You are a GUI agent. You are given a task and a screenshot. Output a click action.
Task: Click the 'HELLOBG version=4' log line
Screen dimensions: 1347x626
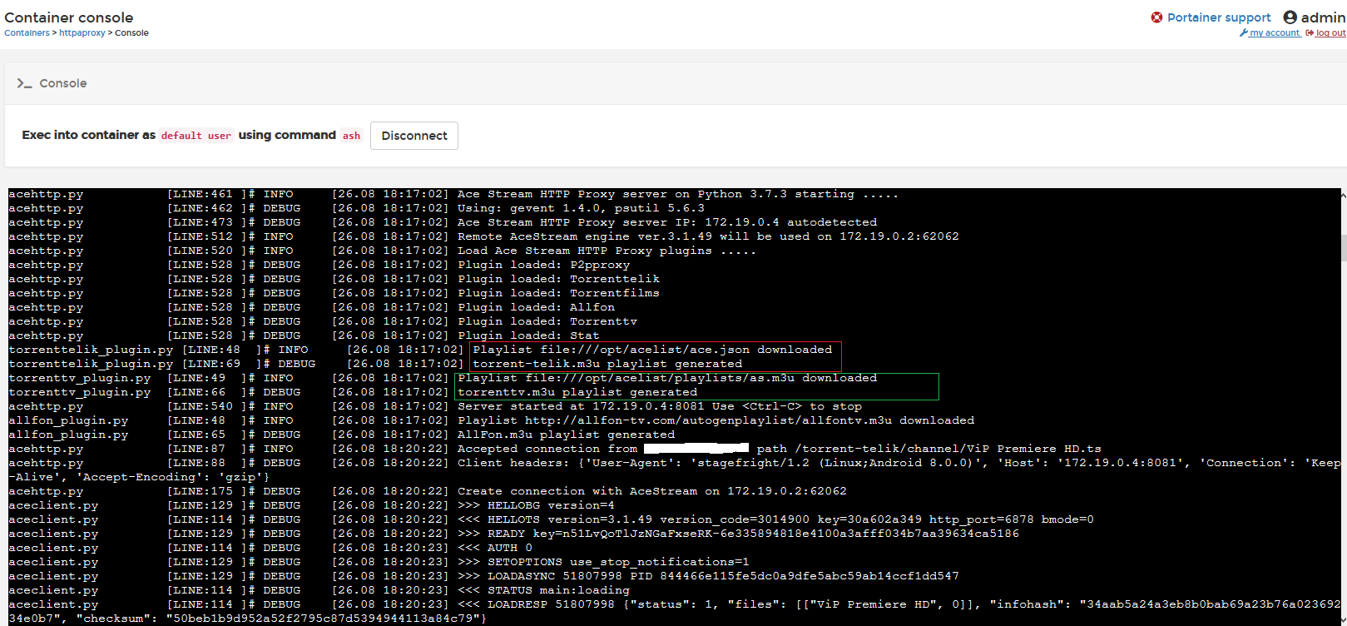point(536,505)
